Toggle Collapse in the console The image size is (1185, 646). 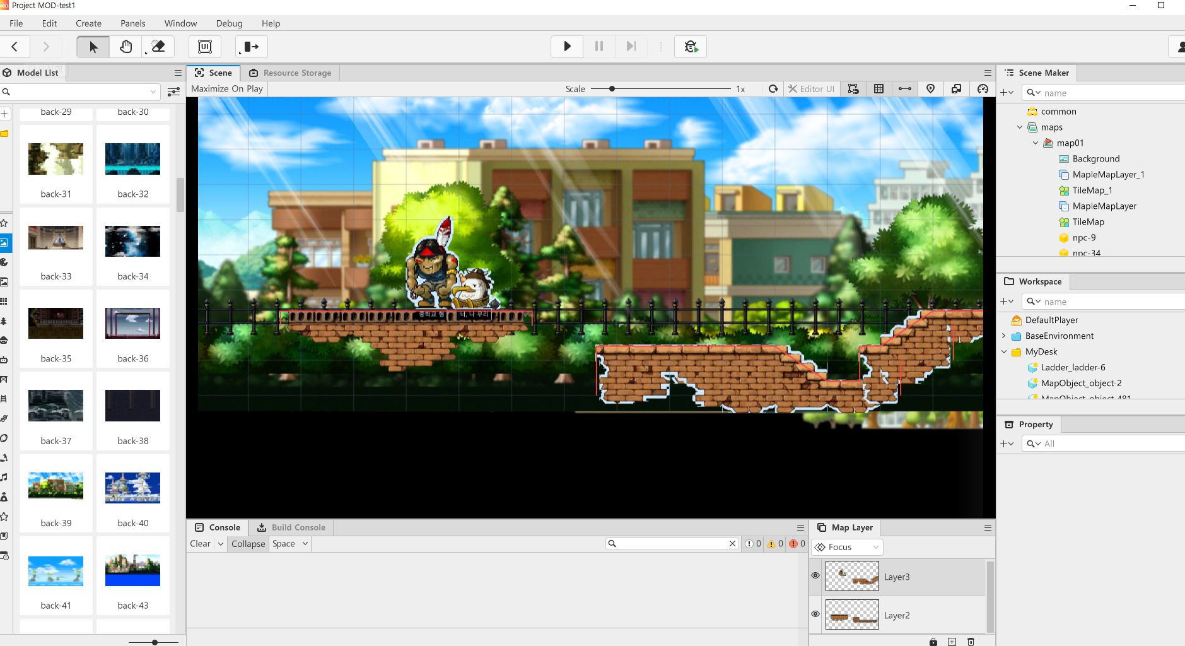pyautogui.click(x=248, y=544)
